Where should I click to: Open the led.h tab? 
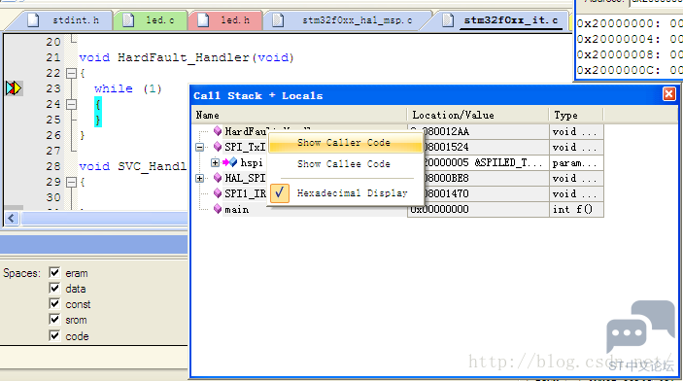(225, 20)
